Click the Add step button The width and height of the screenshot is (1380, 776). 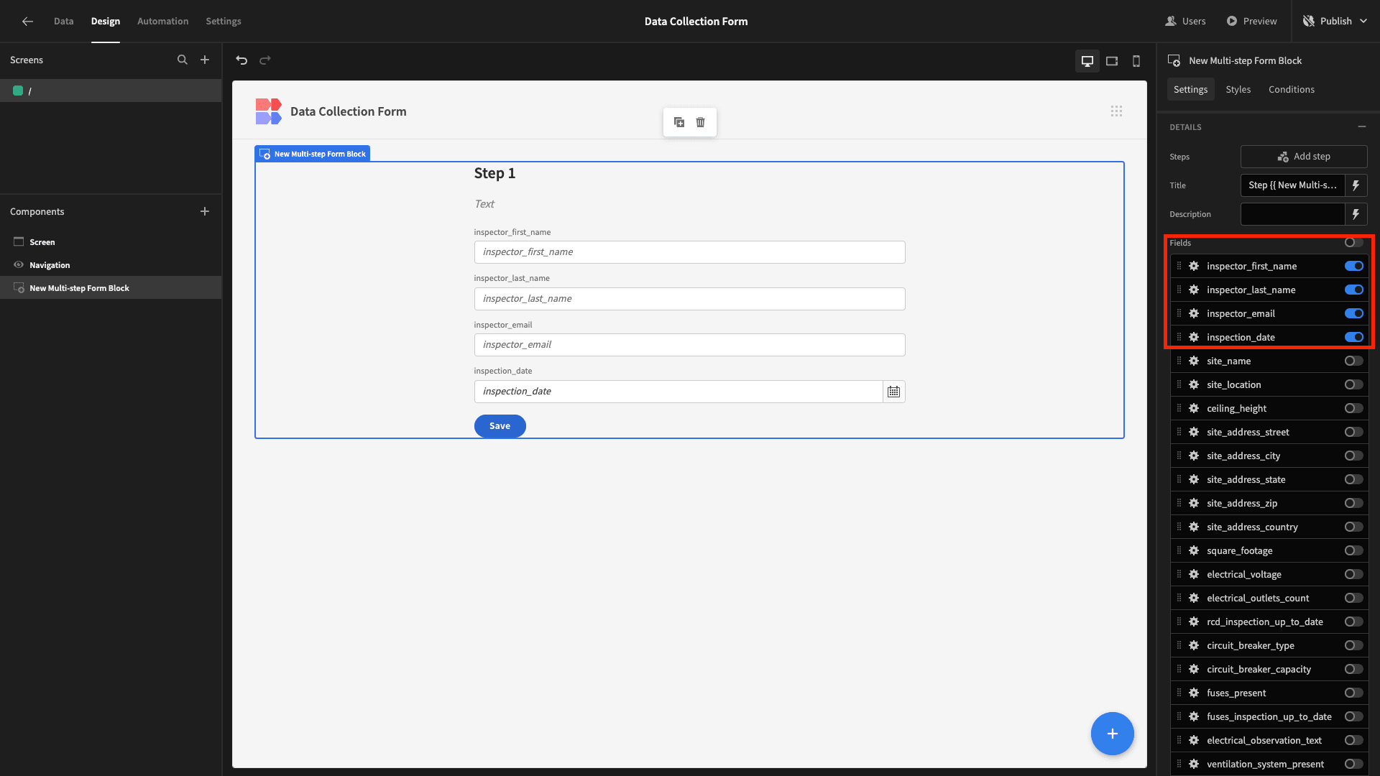point(1303,157)
